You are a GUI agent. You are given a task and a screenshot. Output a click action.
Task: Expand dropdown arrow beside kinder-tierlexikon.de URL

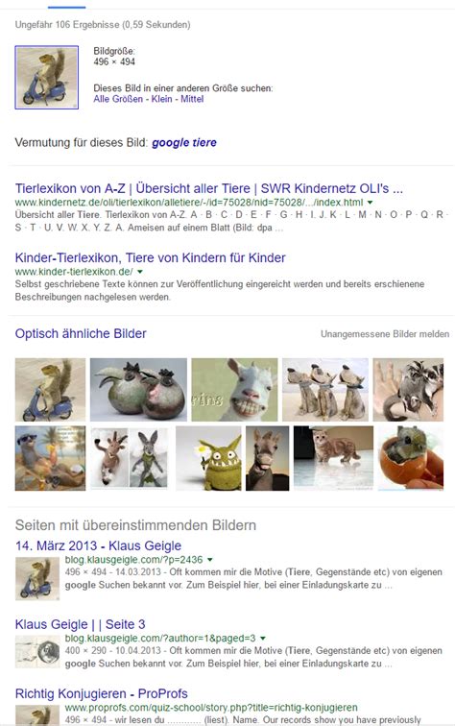coord(140,272)
